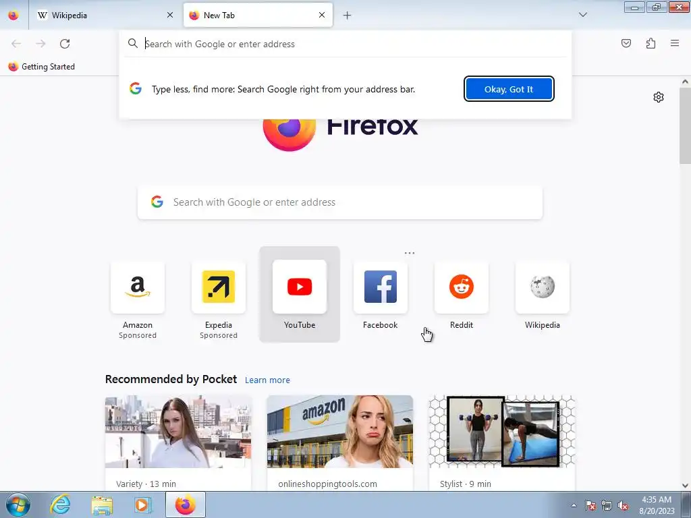Viewport: 691px width, 518px height.
Task: Open Save to Pocket toolbar icon
Action: (x=626, y=43)
